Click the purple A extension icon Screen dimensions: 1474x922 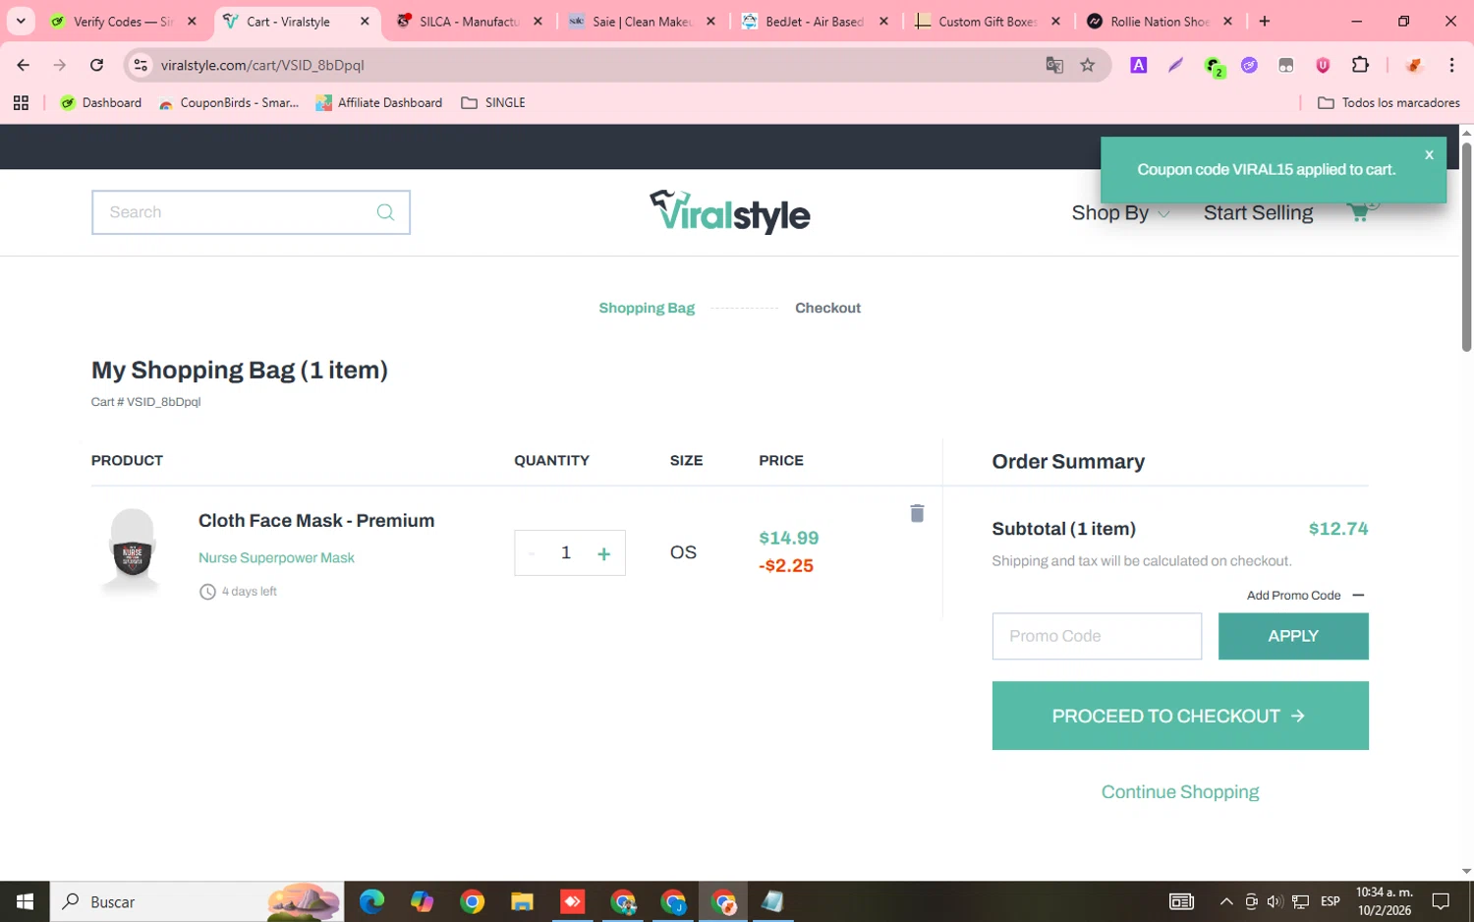click(x=1138, y=65)
